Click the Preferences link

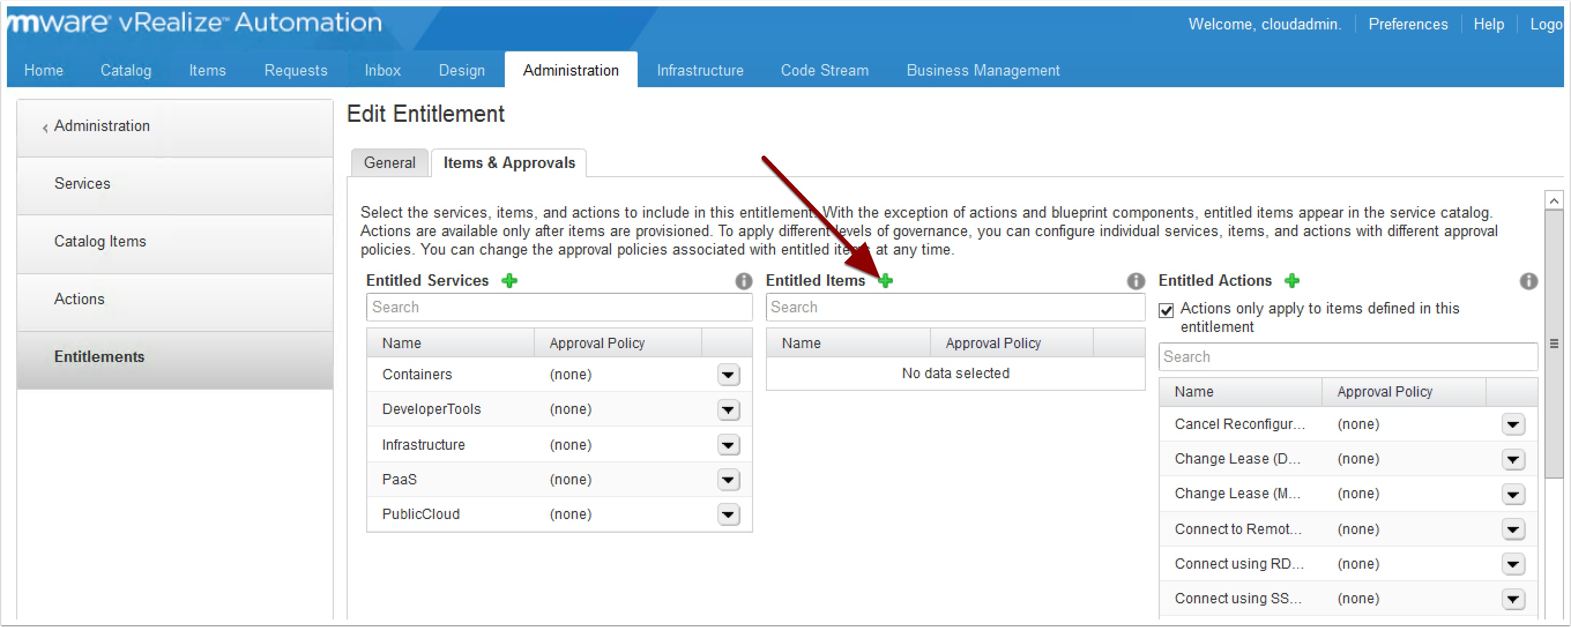click(1407, 24)
